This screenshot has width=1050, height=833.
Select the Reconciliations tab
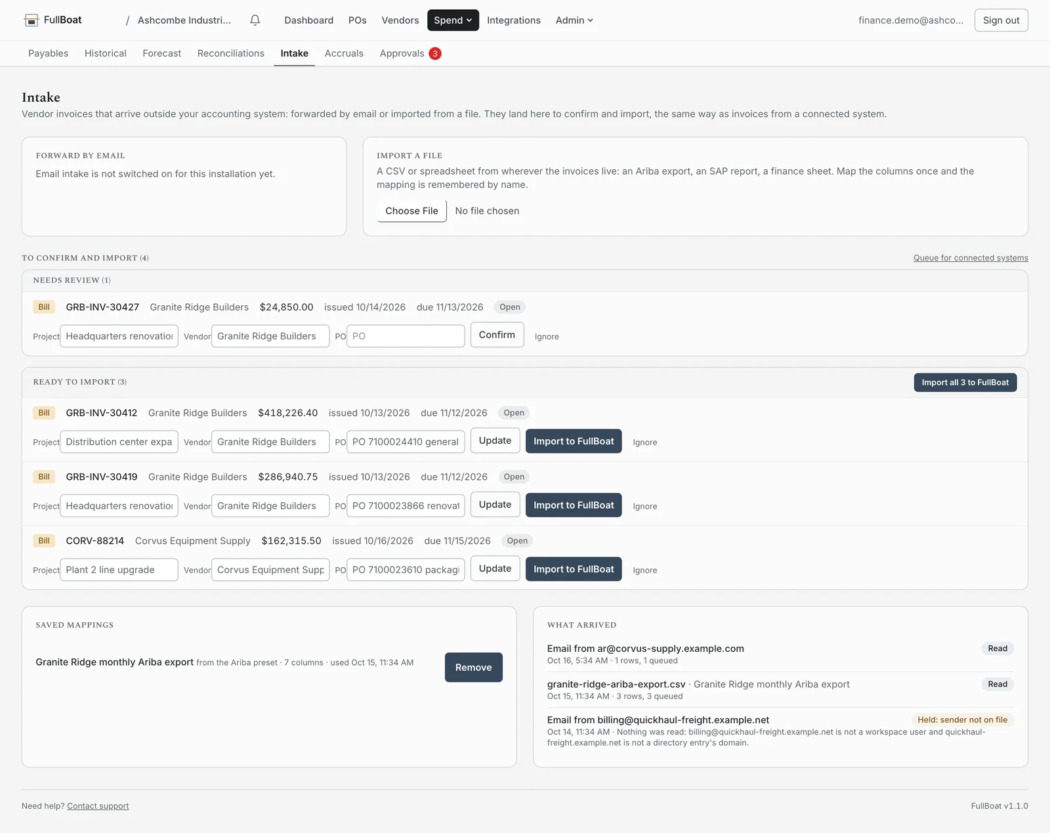click(231, 53)
